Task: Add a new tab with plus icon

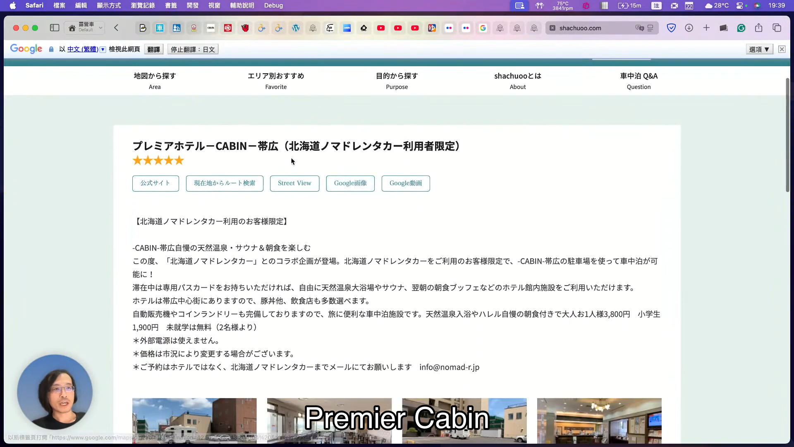Action: point(706,28)
